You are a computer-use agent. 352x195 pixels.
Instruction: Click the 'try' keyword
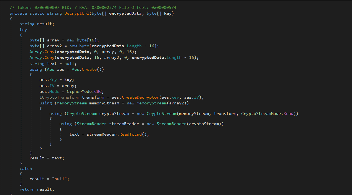click(23, 30)
